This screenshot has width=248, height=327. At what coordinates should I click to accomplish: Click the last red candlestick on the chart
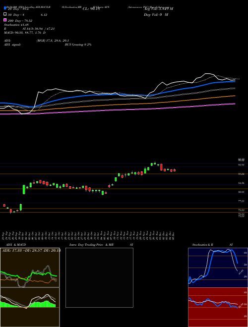tap(175, 170)
